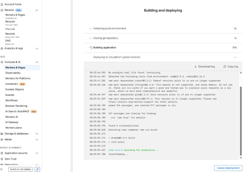The width and height of the screenshot is (252, 172).
Task: Click the Download log icon
Action: coord(195,66)
